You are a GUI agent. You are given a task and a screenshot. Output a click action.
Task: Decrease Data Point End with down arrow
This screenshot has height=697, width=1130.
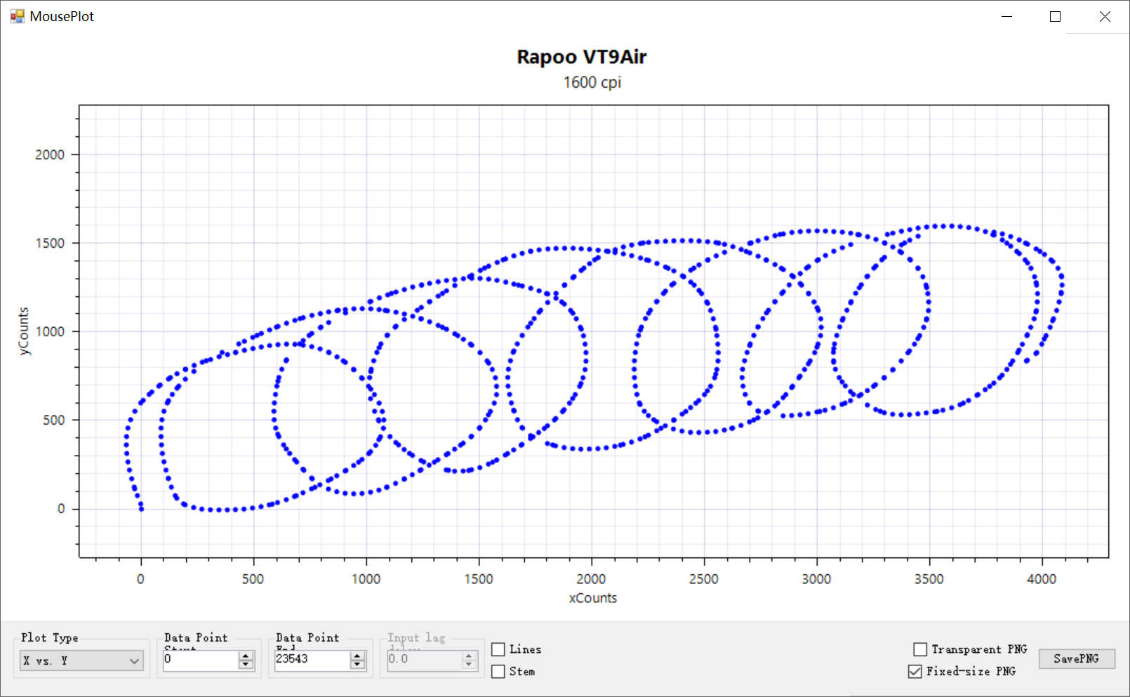coord(357,664)
